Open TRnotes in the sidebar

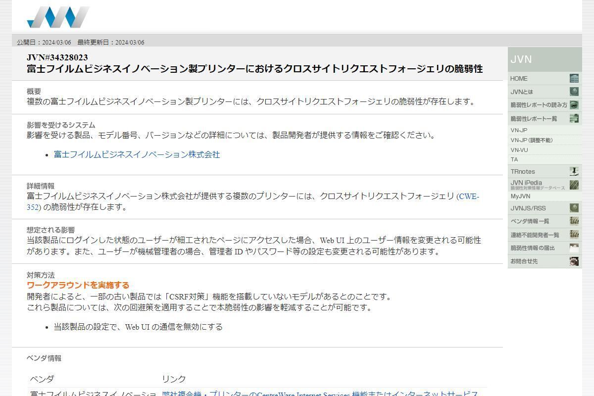pyautogui.click(x=544, y=171)
